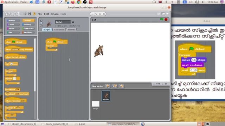The height and width of the screenshot is (126, 225).
Task: Click the Bluetooth icon in system tray
Action: click(166, 2)
